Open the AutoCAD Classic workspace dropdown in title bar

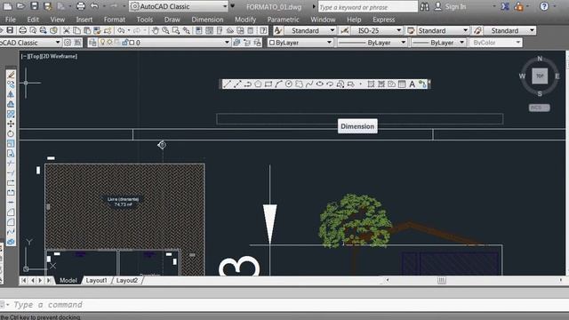coord(180,6)
